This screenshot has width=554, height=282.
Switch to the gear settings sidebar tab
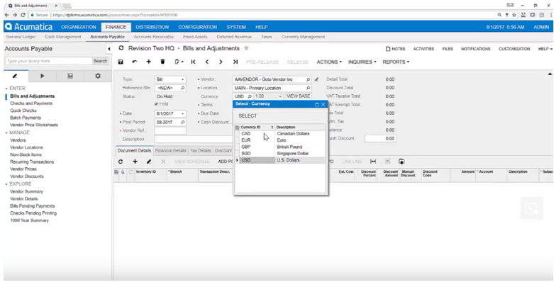[98, 76]
